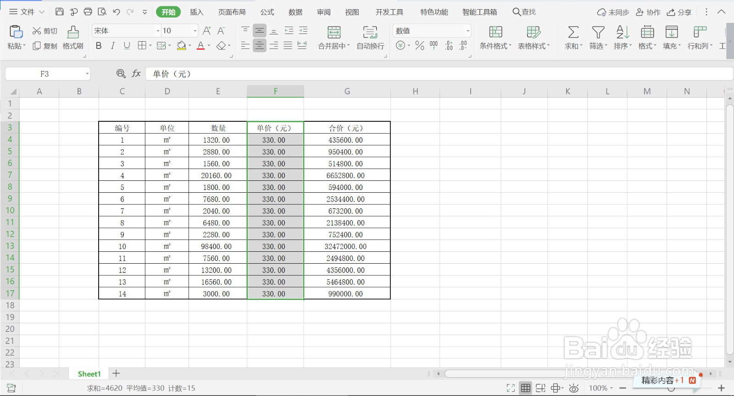Expand the Name Box dropdown arrow
The width and height of the screenshot is (734, 396).
[87, 74]
